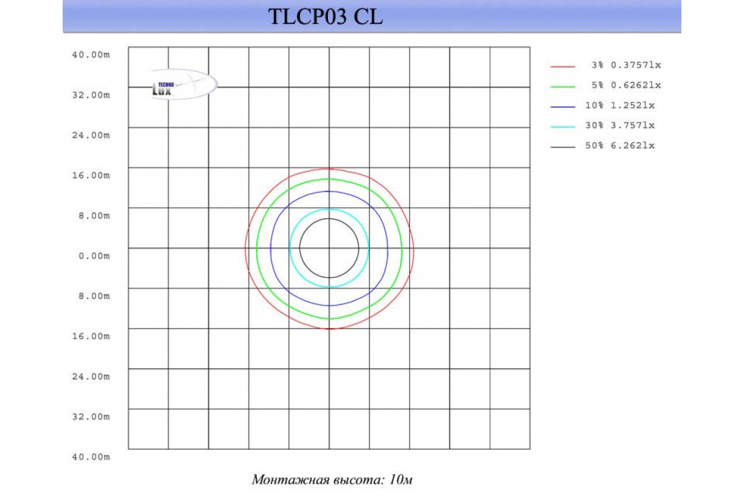Click the bottommost 40.00m axis label
Image resolution: width=744 pixels, height=496 pixels.
(91, 457)
